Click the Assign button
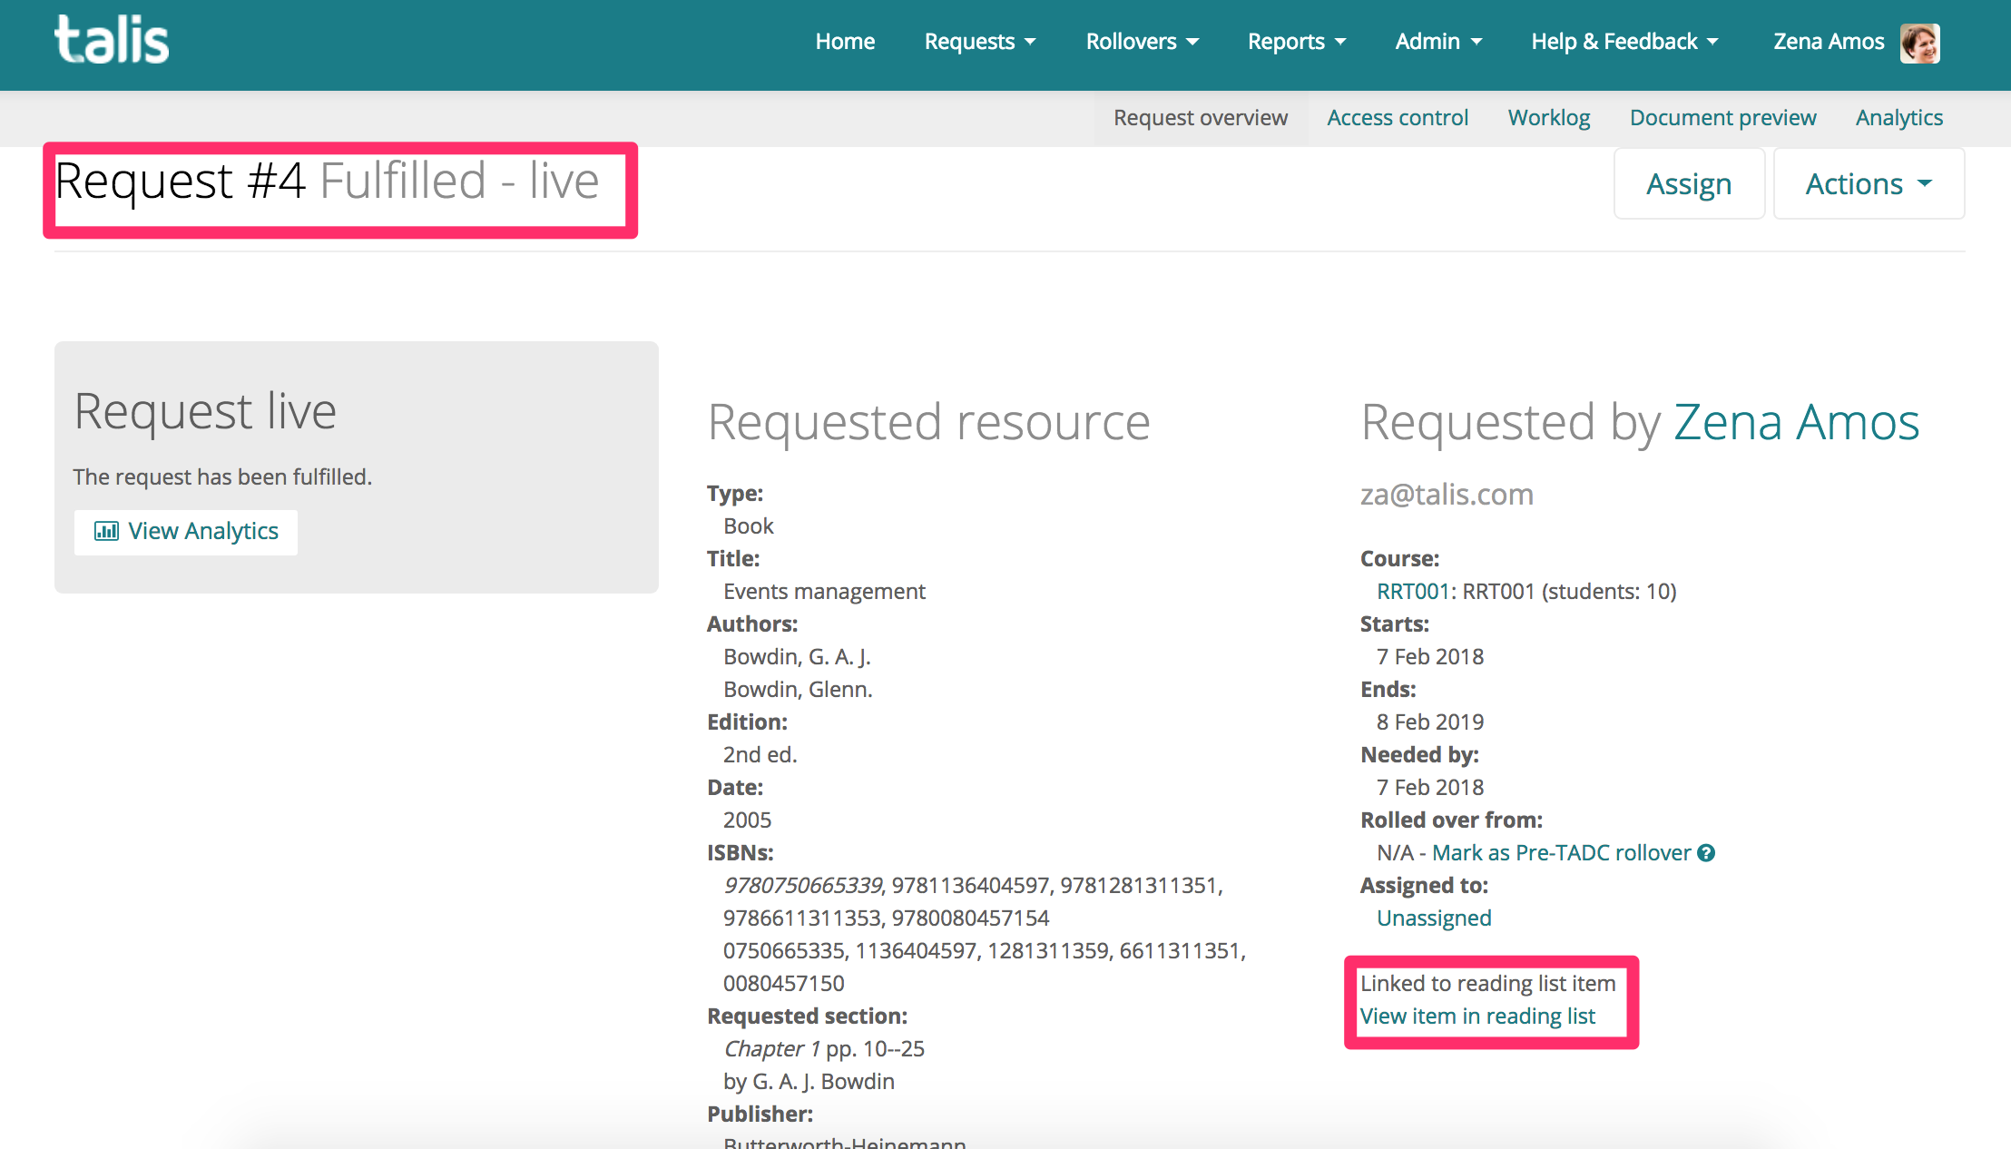Screen dimensions: 2011x1149 [x=1689, y=183]
